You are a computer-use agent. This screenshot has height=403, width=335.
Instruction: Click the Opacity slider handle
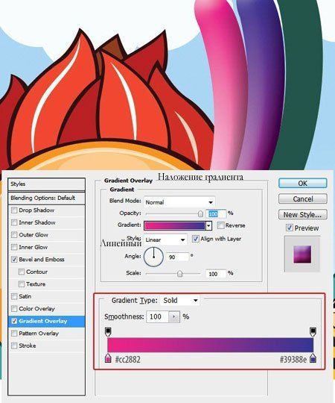[x=200, y=214]
